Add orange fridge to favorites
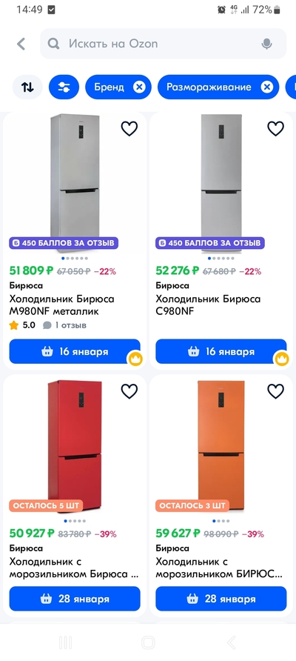 click(x=276, y=391)
